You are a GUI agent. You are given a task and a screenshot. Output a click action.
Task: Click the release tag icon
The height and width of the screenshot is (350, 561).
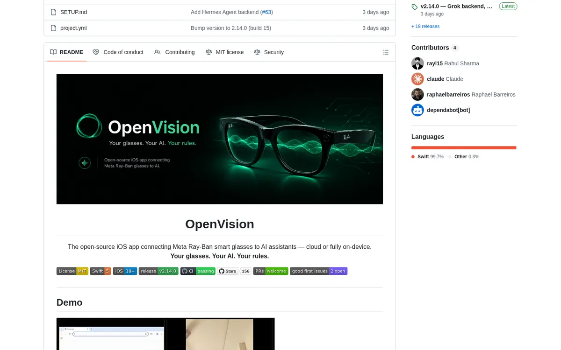415,7
